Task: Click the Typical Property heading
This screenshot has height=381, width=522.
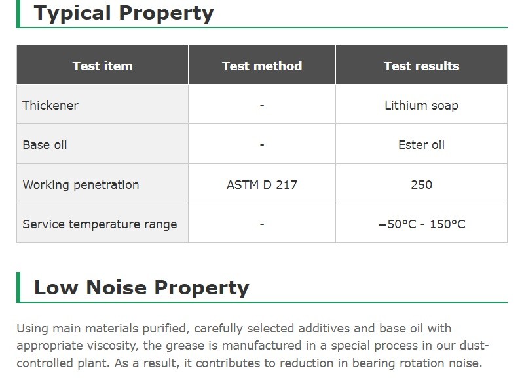Action: [x=124, y=13]
